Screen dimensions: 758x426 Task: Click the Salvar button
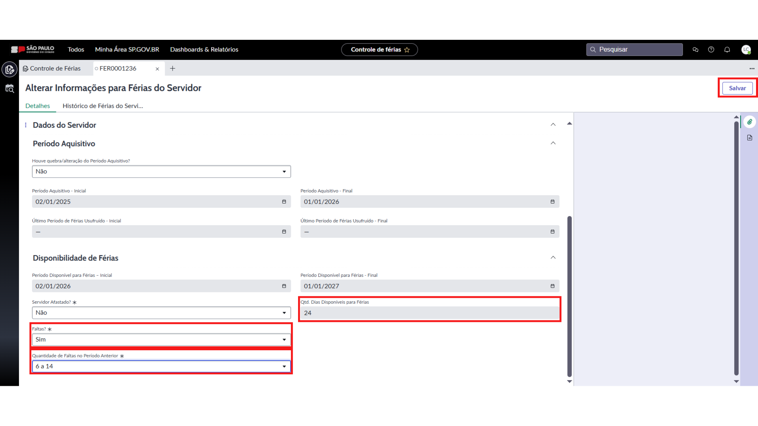click(x=737, y=88)
